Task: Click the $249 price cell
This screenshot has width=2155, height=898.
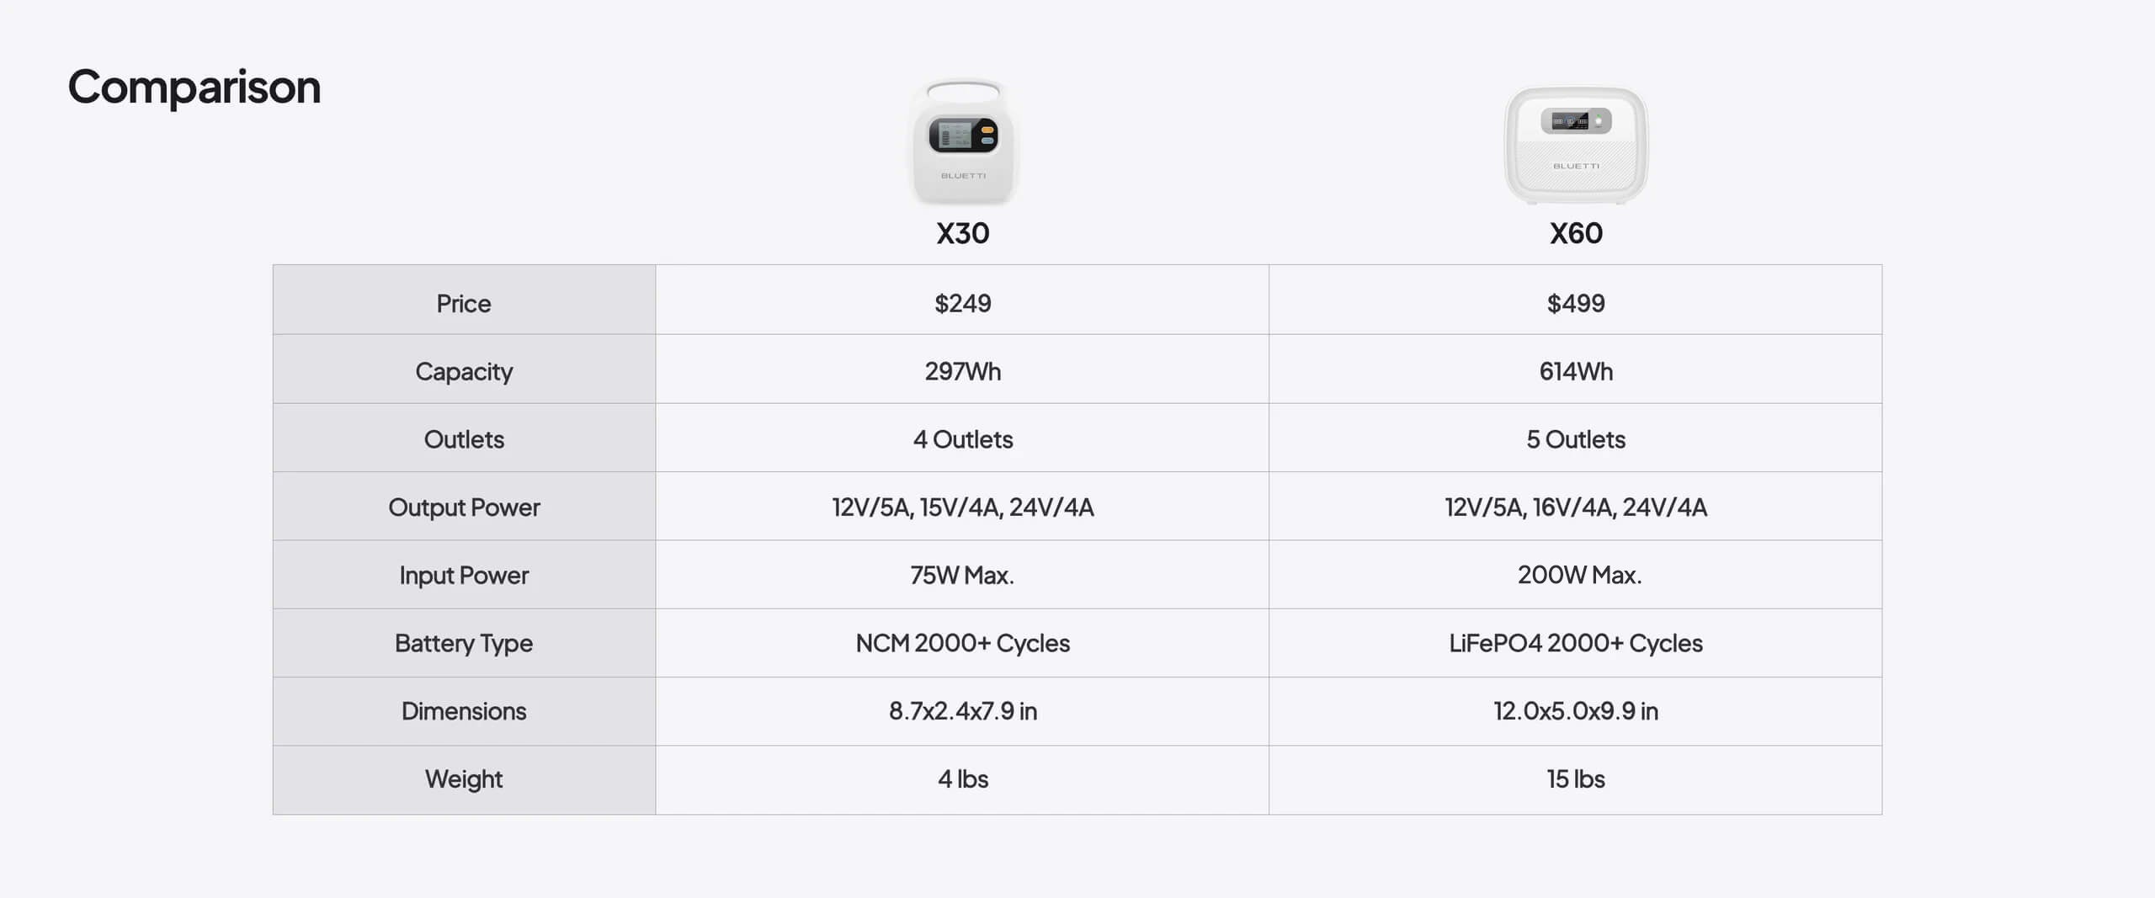Action: (963, 303)
